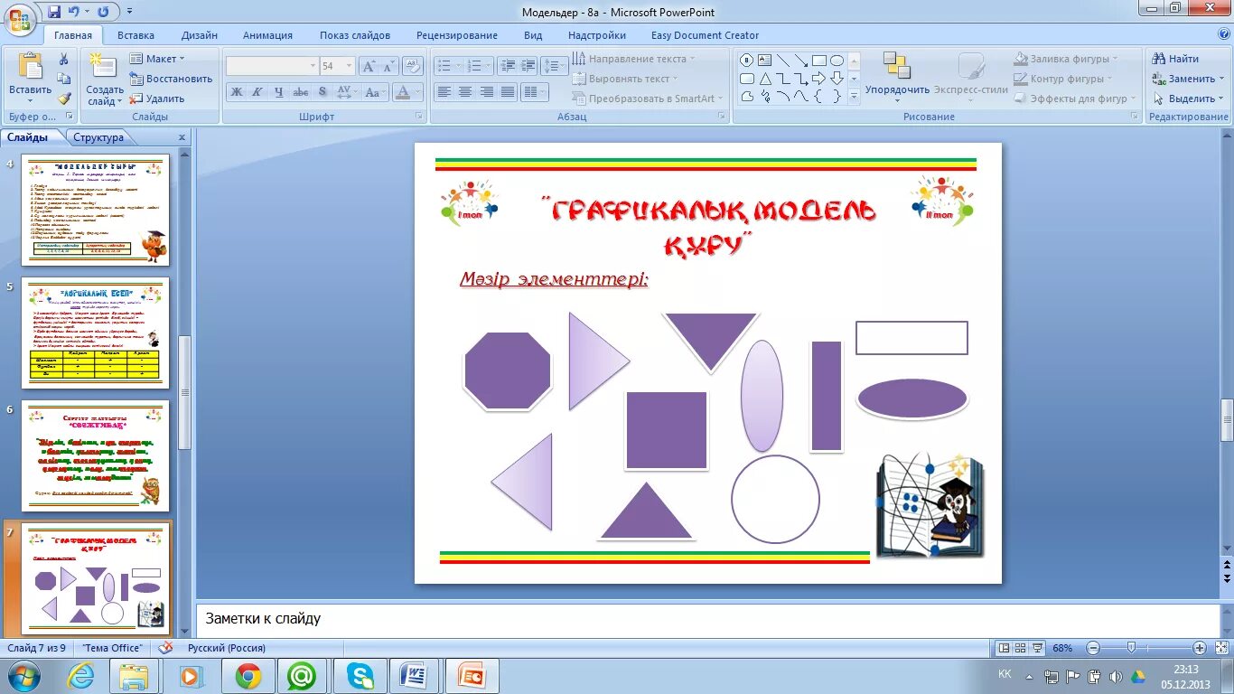Click the Cut scissors icon
Viewport: 1234px width, 694px height.
pyautogui.click(x=64, y=59)
